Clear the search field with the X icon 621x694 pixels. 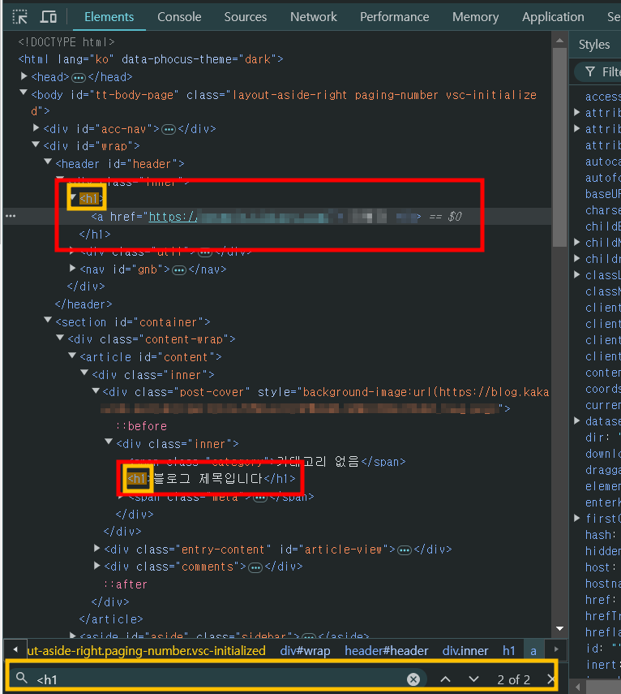click(x=413, y=679)
